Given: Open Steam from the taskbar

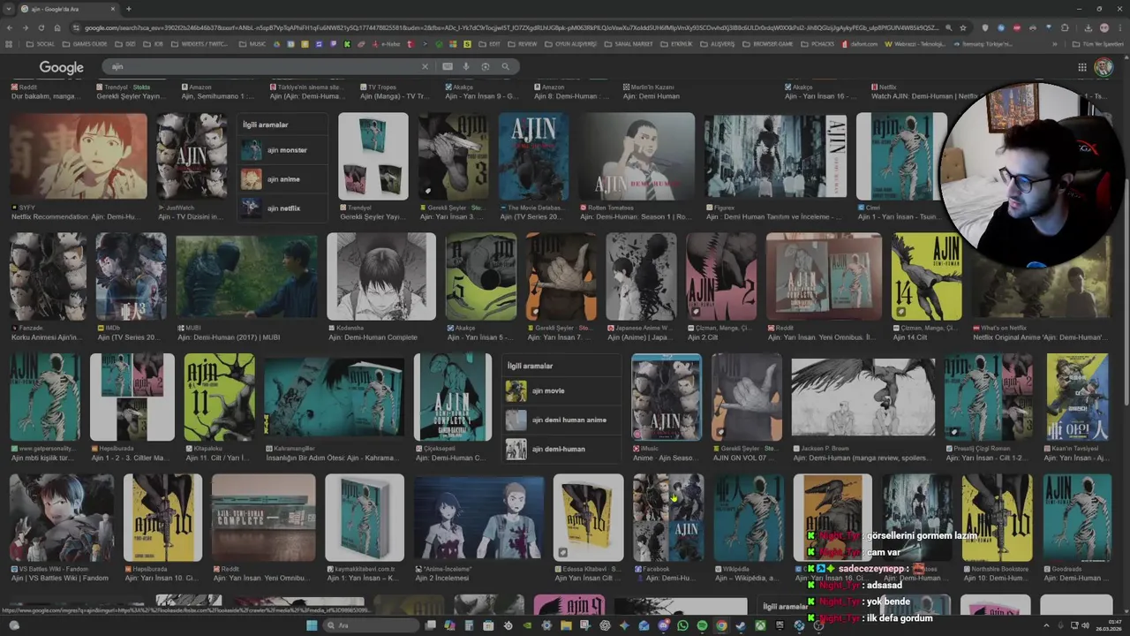Looking at the screenshot, I should (741, 625).
